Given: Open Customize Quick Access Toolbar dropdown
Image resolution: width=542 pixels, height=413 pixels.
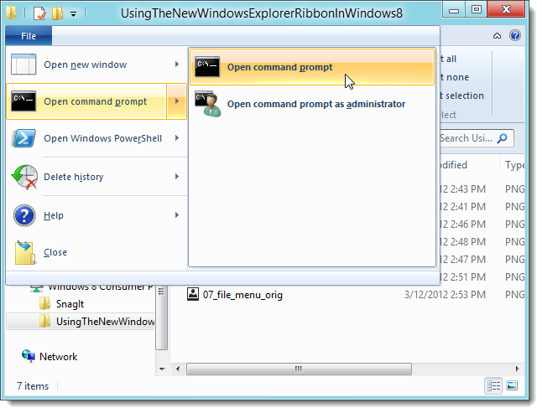Looking at the screenshot, I should coord(73,14).
